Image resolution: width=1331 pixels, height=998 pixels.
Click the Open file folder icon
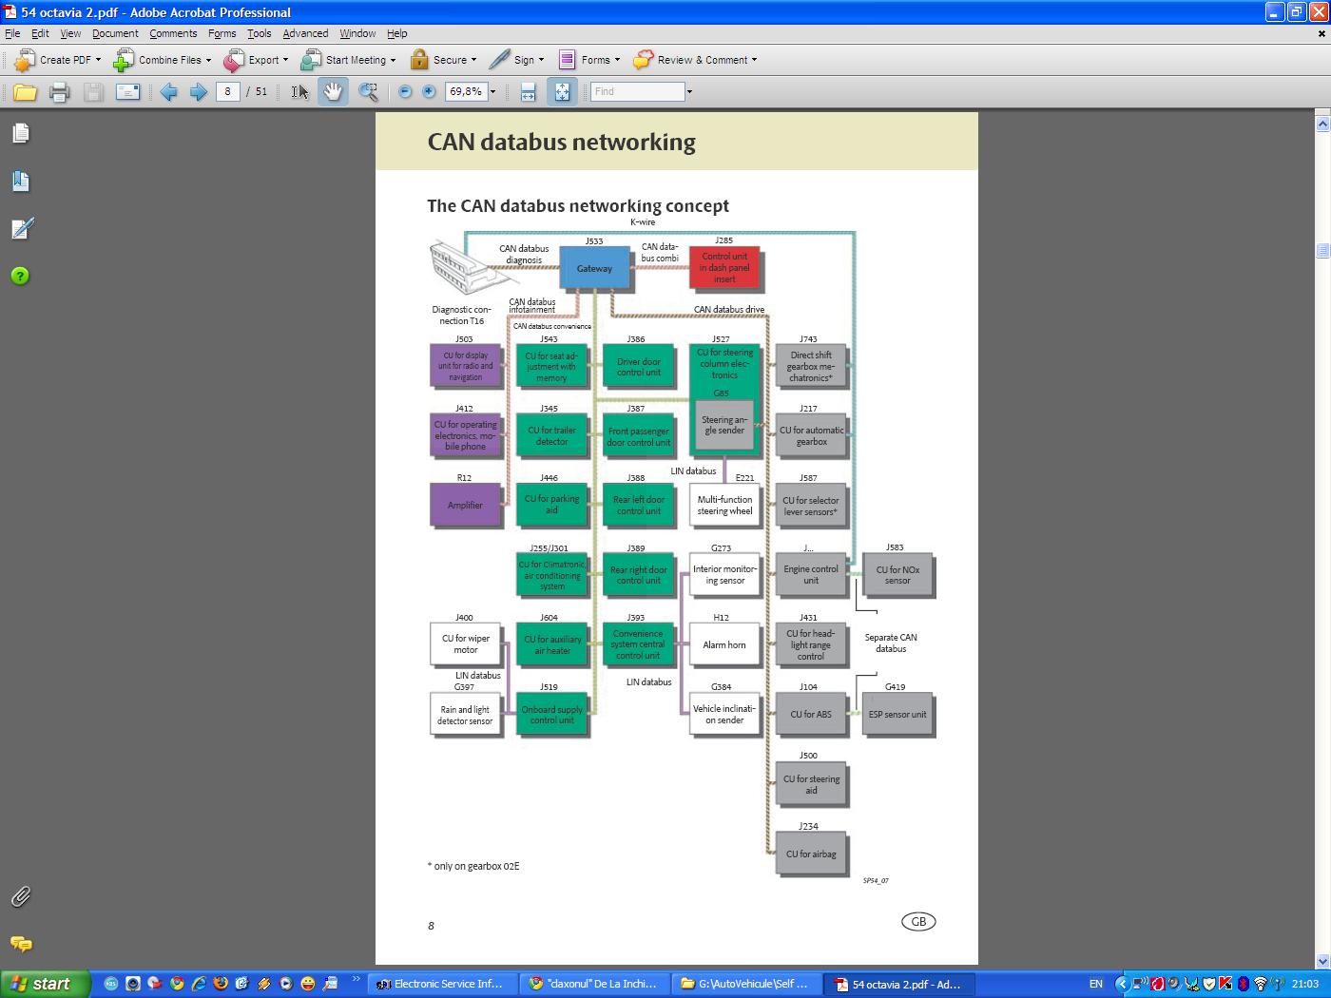point(25,92)
